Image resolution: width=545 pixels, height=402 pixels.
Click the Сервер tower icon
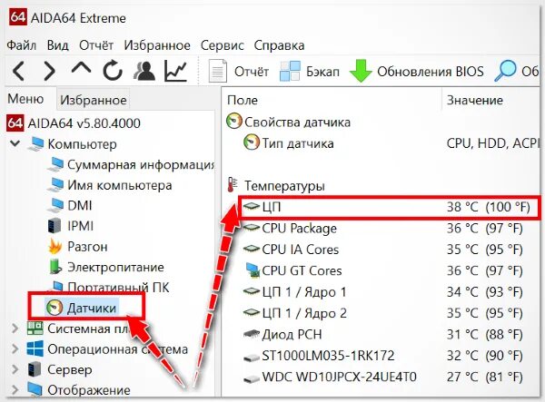pos(35,369)
